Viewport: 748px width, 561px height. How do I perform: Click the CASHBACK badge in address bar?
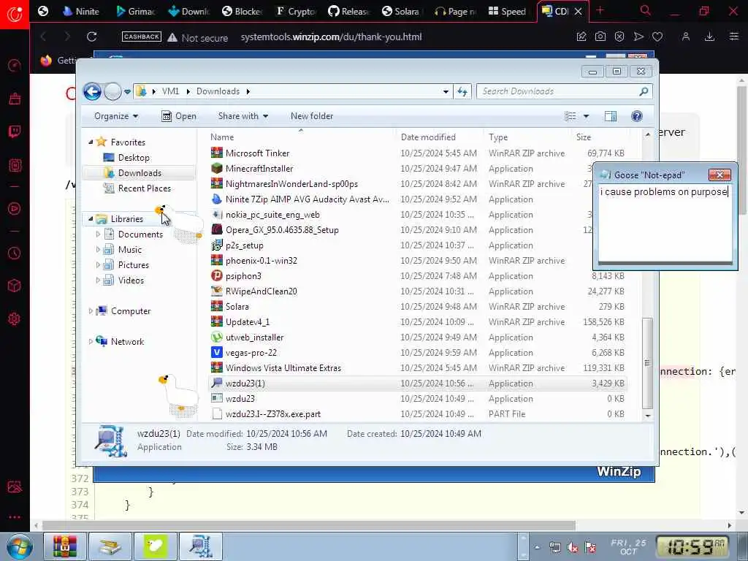tap(141, 37)
